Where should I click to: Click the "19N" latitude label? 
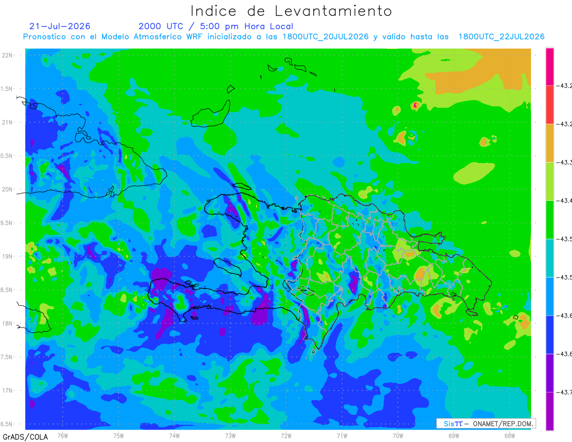coord(8,256)
